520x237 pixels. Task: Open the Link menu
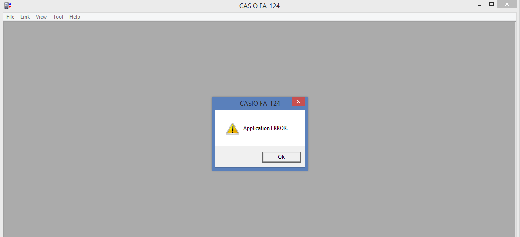tap(25, 17)
